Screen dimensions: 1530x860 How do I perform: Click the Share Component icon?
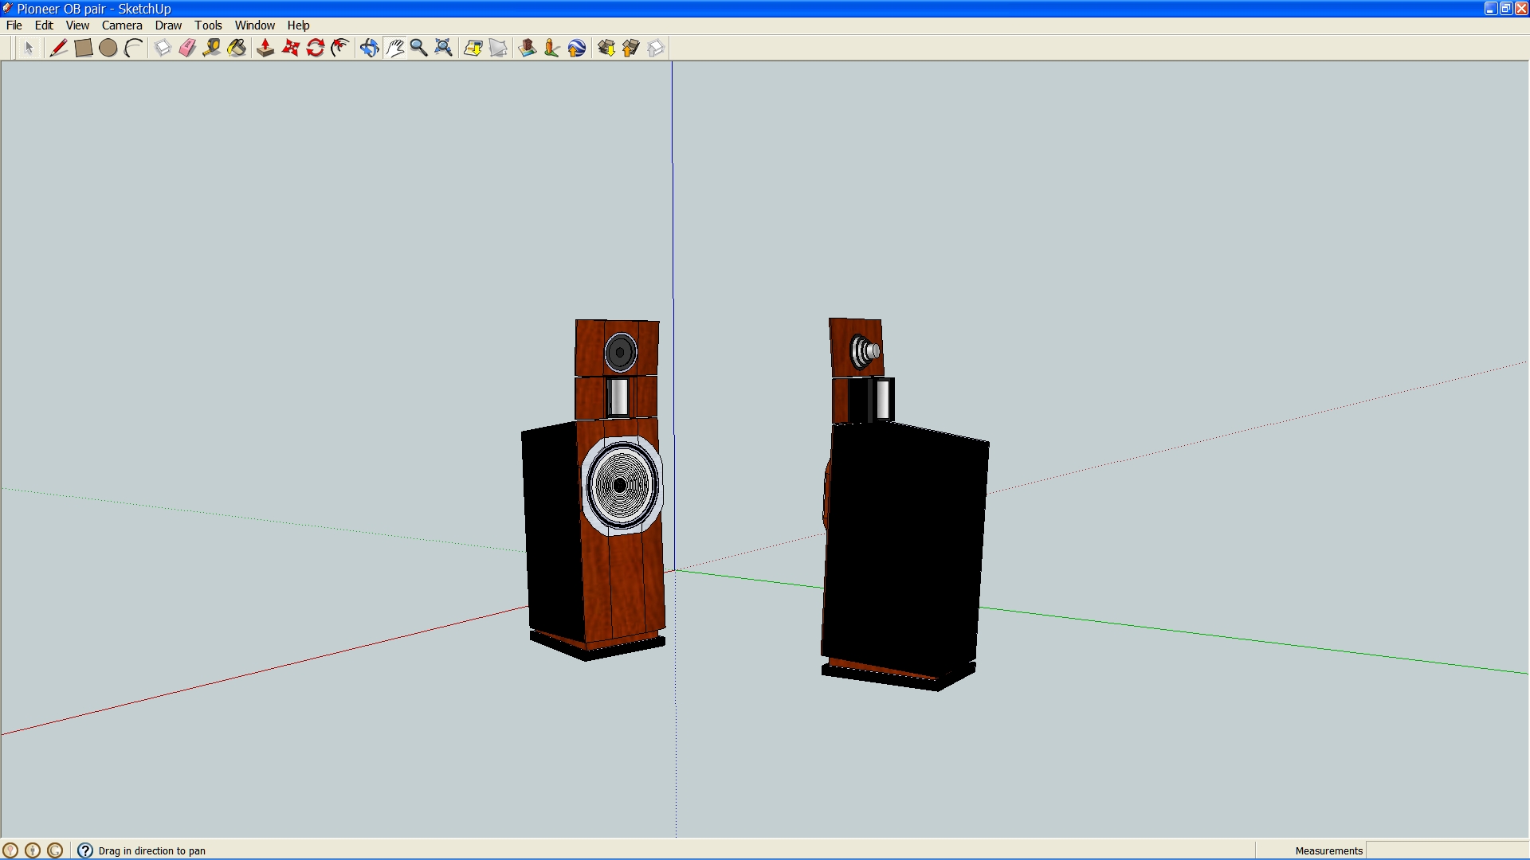(656, 49)
